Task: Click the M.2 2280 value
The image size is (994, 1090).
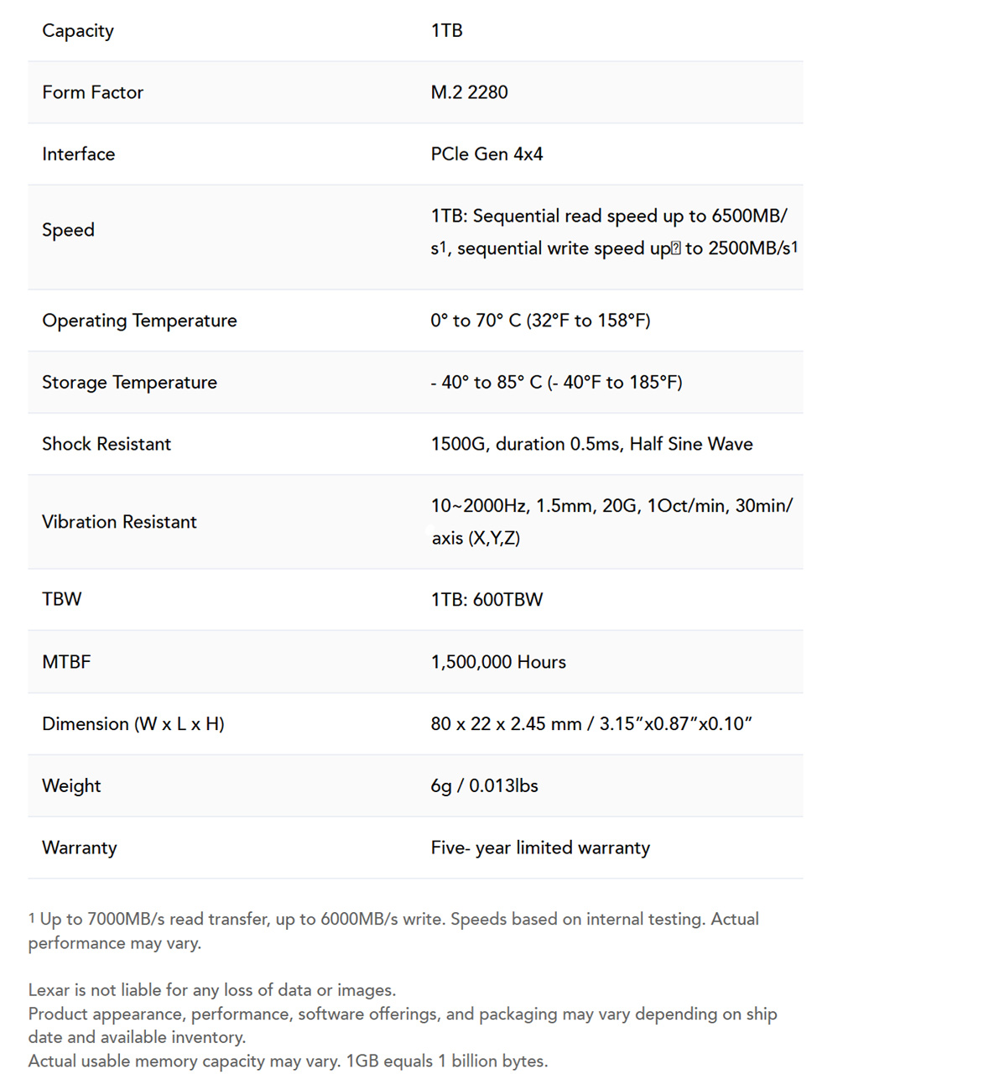Action: coord(469,92)
